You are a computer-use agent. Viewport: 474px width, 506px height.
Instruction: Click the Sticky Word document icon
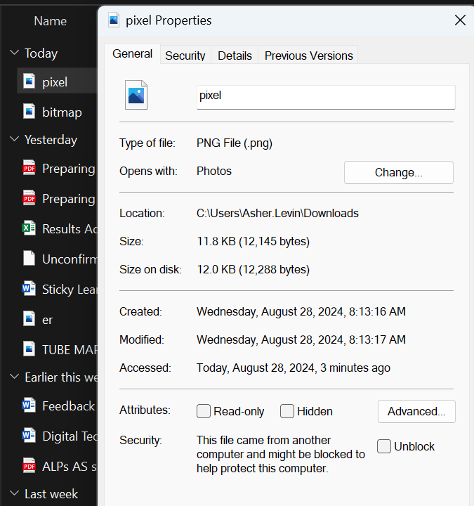click(29, 289)
